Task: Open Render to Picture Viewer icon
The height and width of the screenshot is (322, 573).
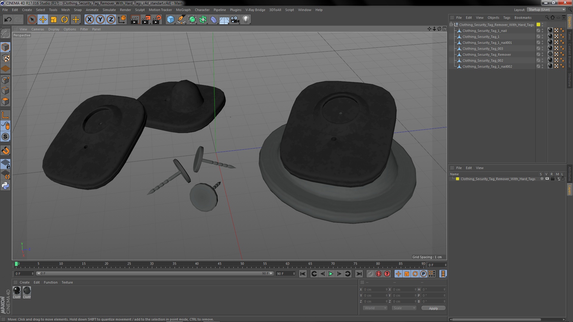Action: click(x=146, y=20)
